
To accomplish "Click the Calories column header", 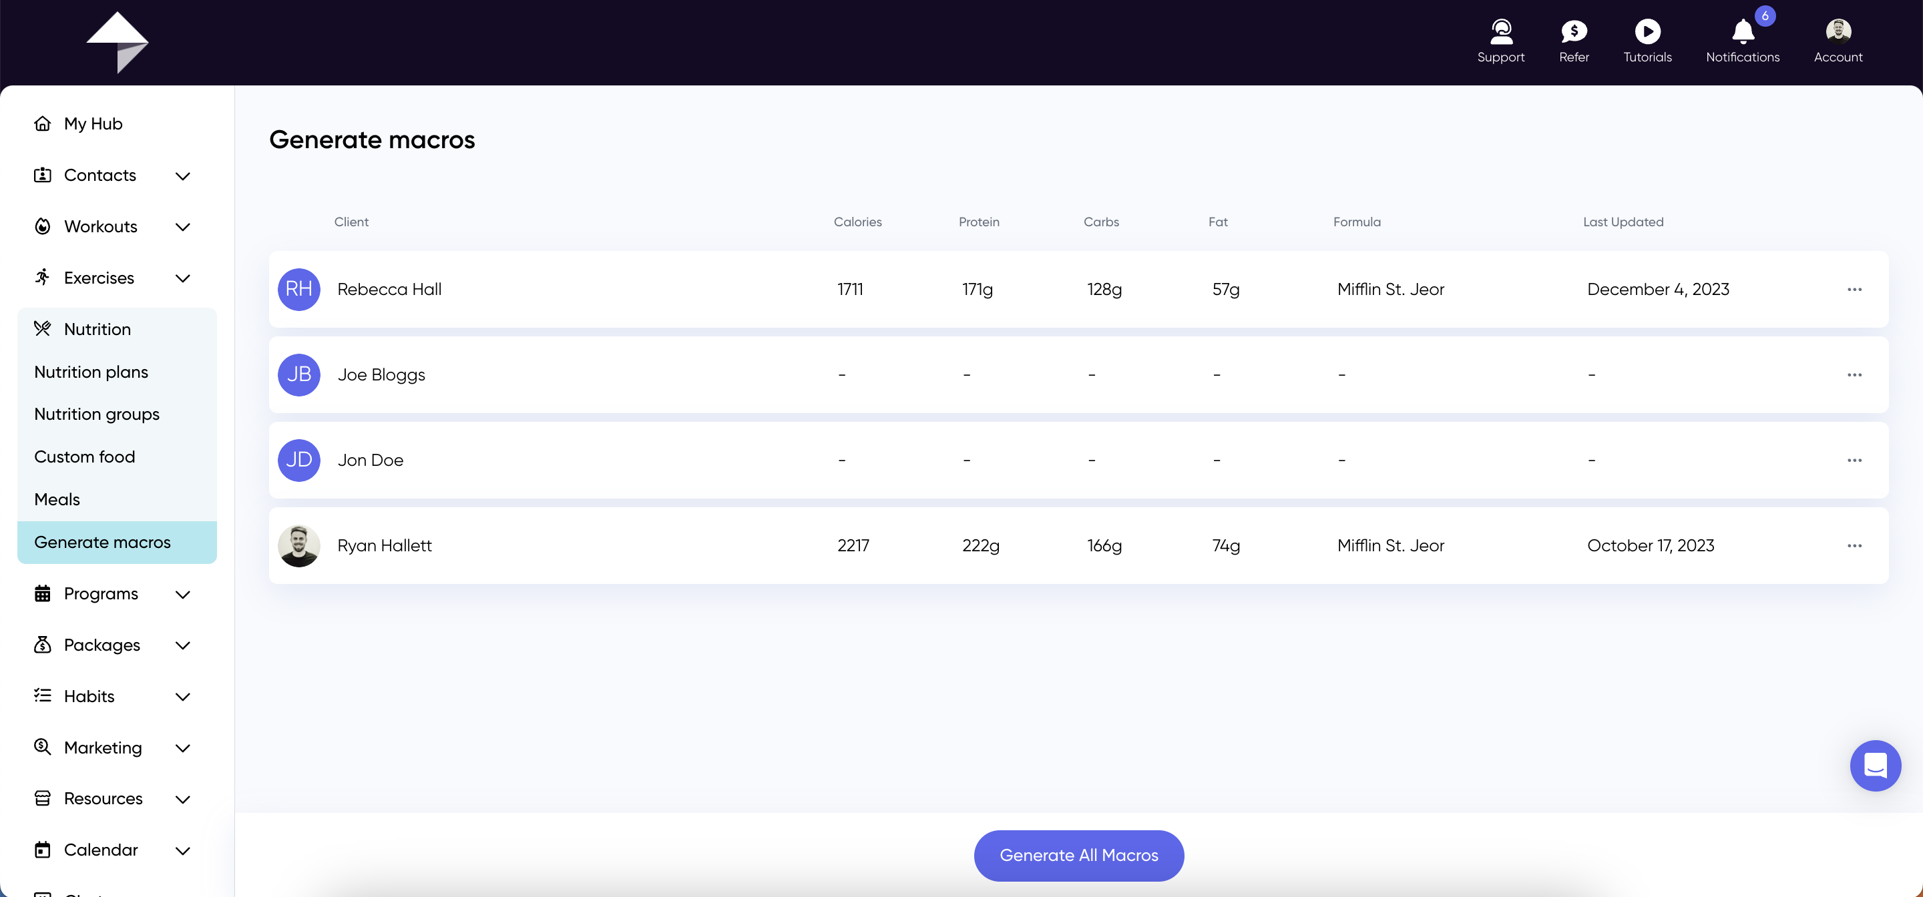I will pos(858,222).
